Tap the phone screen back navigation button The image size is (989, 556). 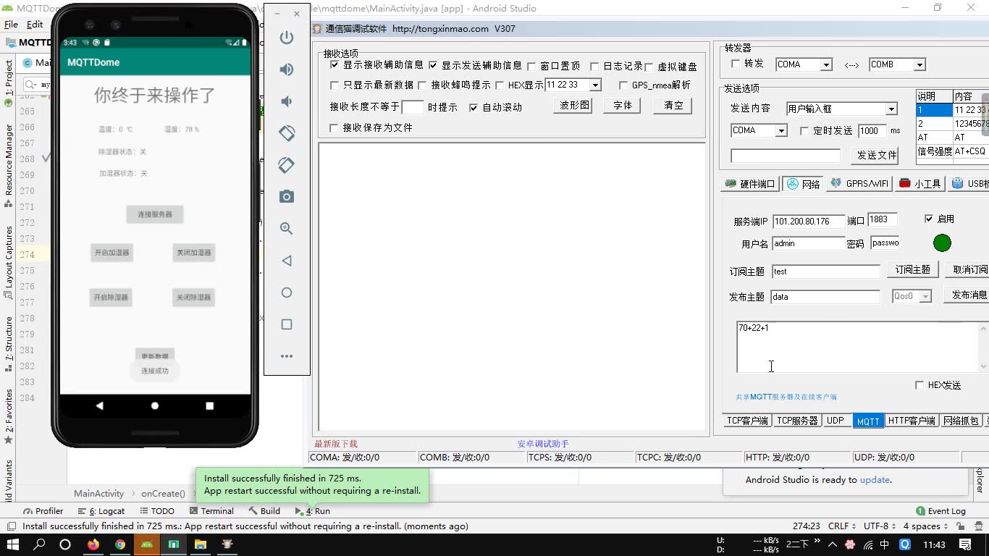pos(100,406)
